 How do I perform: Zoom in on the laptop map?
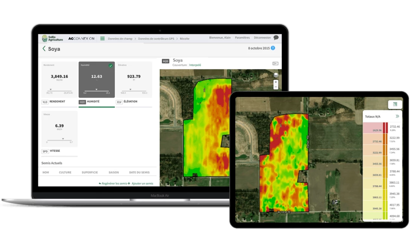coord(276,82)
